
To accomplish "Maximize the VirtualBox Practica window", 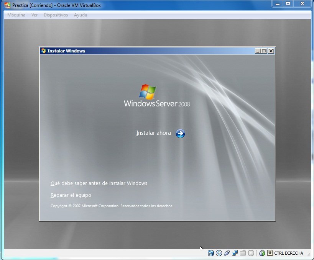I will click(x=288, y=4).
